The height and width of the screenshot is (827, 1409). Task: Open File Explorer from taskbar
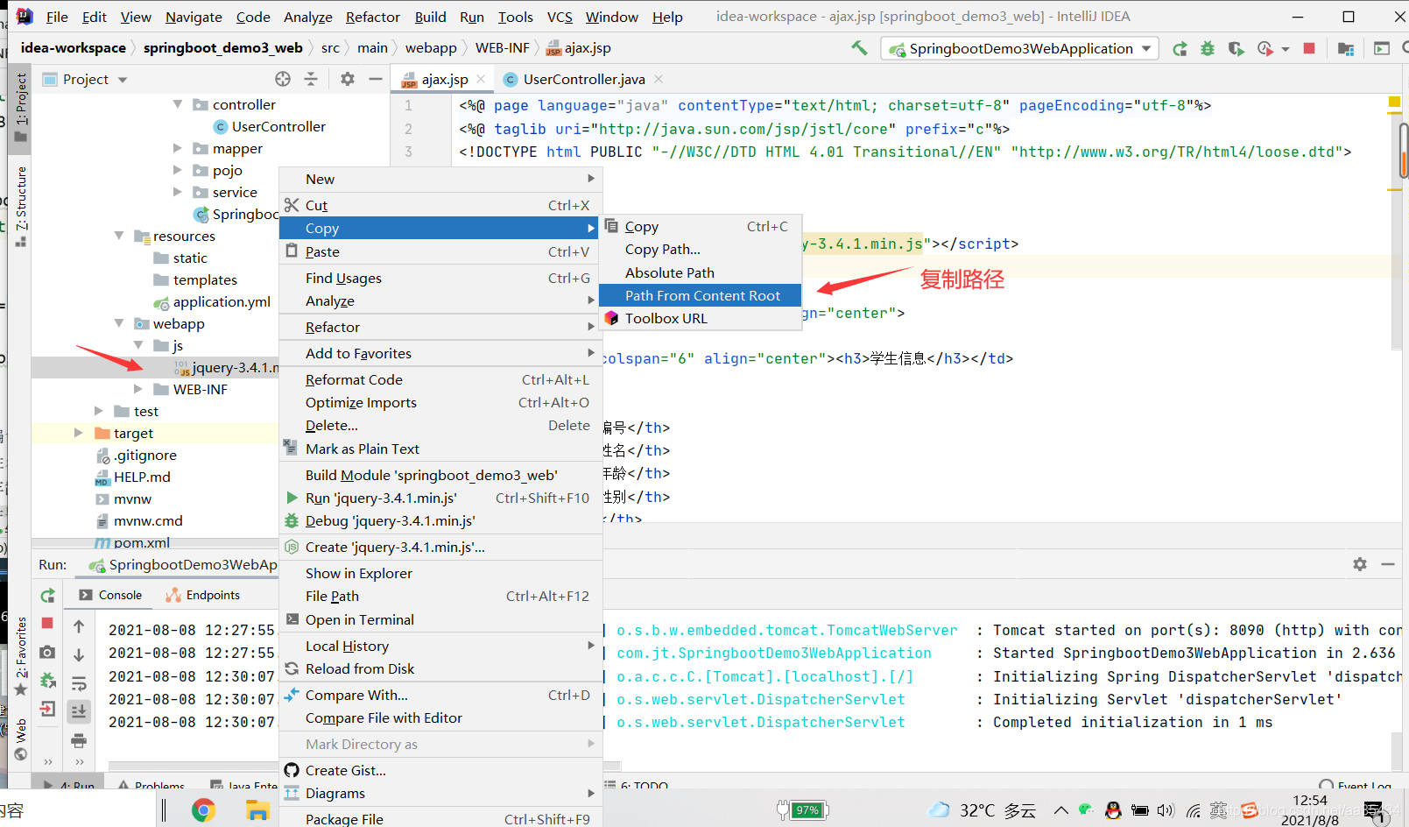tap(257, 810)
